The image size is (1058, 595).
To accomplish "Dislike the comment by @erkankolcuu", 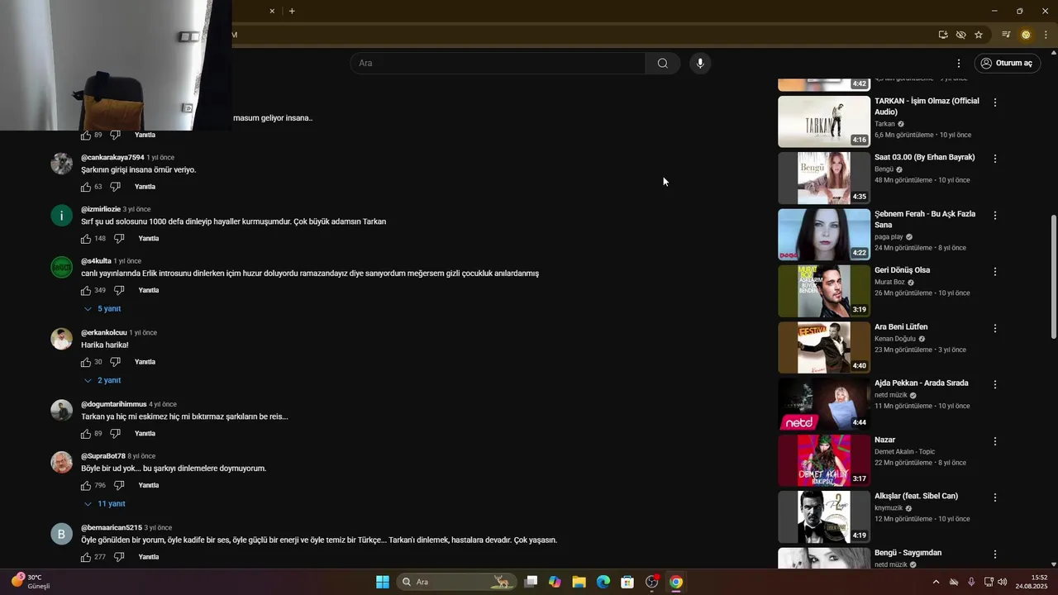I will pyautogui.click(x=115, y=362).
